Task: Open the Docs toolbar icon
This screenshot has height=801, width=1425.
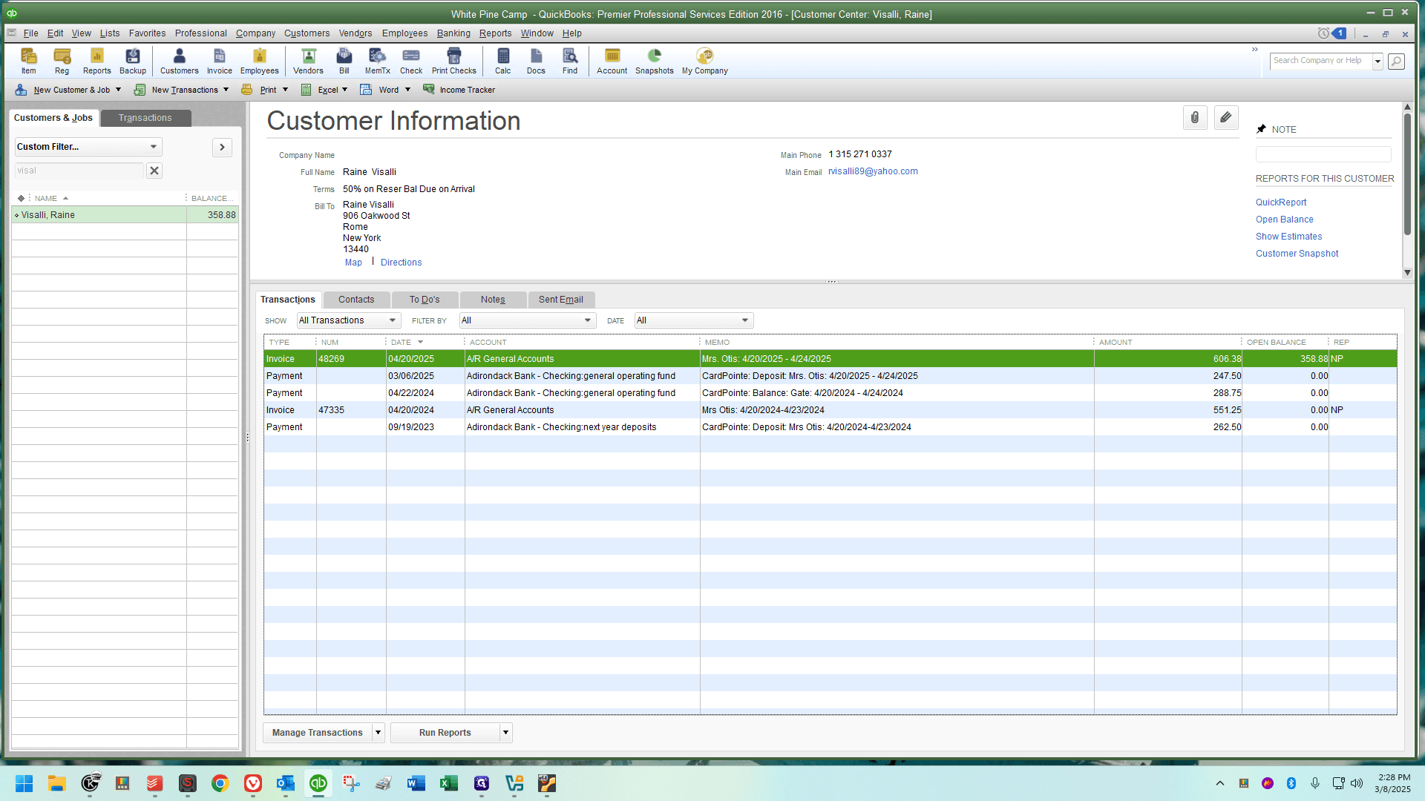Action: click(x=536, y=61)
